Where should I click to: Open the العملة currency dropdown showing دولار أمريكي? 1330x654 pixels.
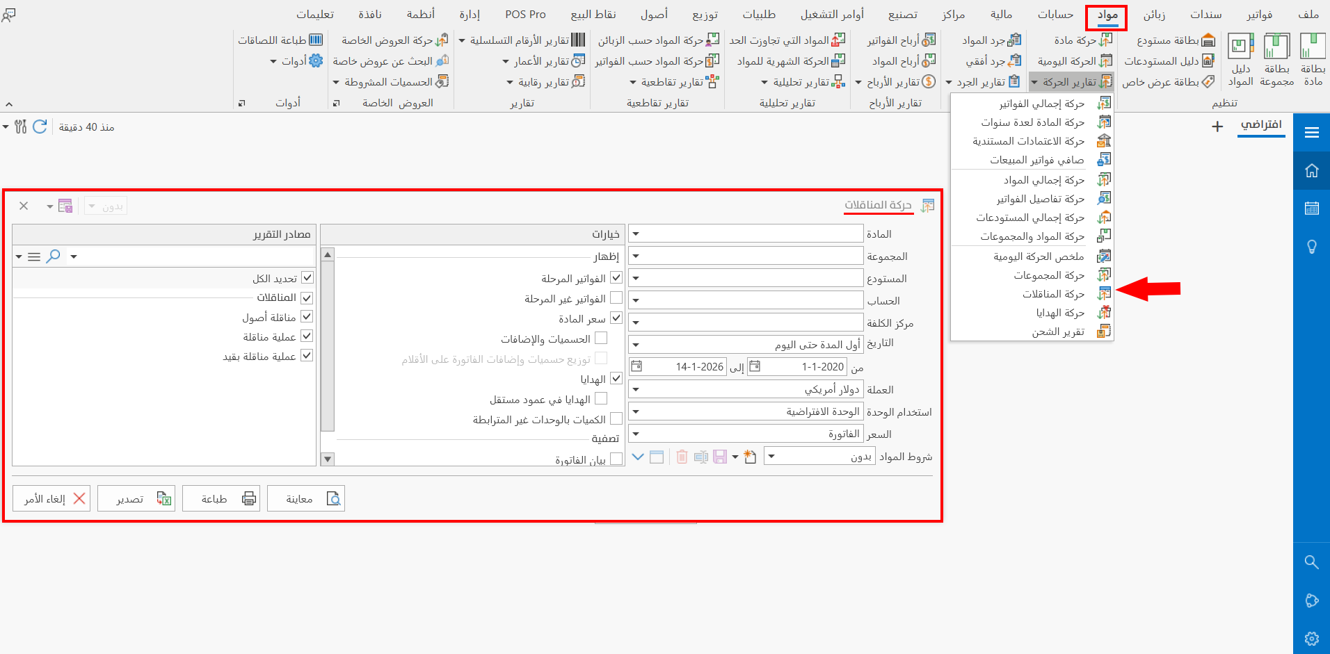[x=635, y=389]
